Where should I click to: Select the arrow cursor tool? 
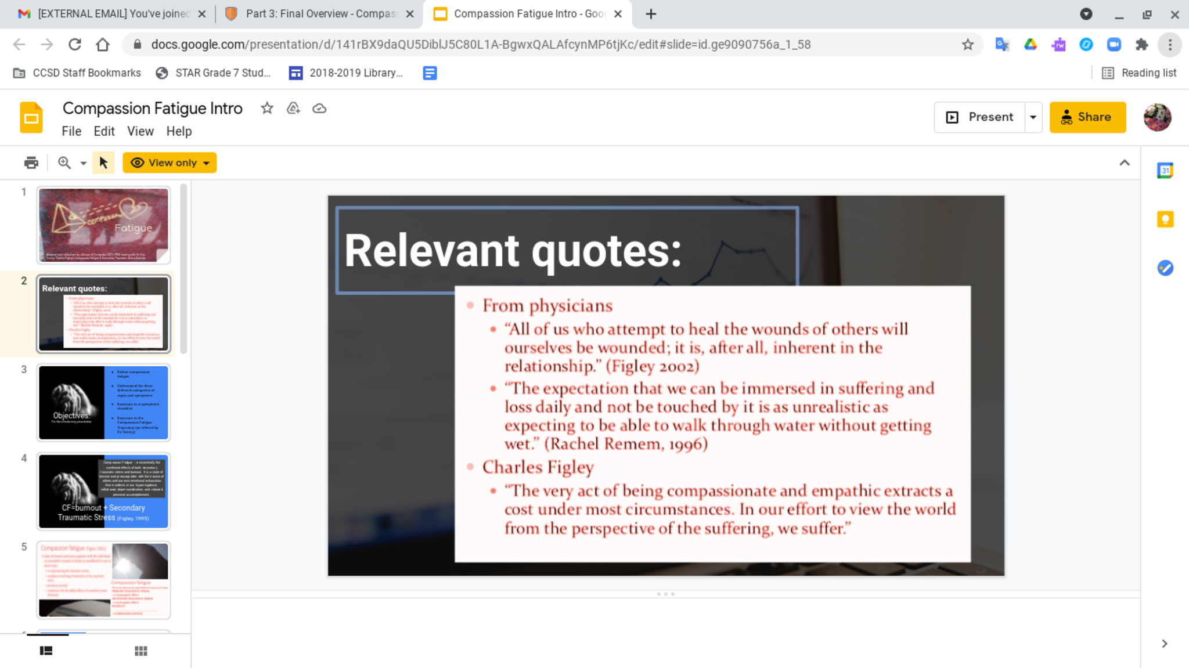(x=103, y=163)
